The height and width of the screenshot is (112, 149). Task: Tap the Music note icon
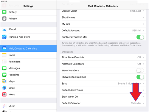(4, 106)
